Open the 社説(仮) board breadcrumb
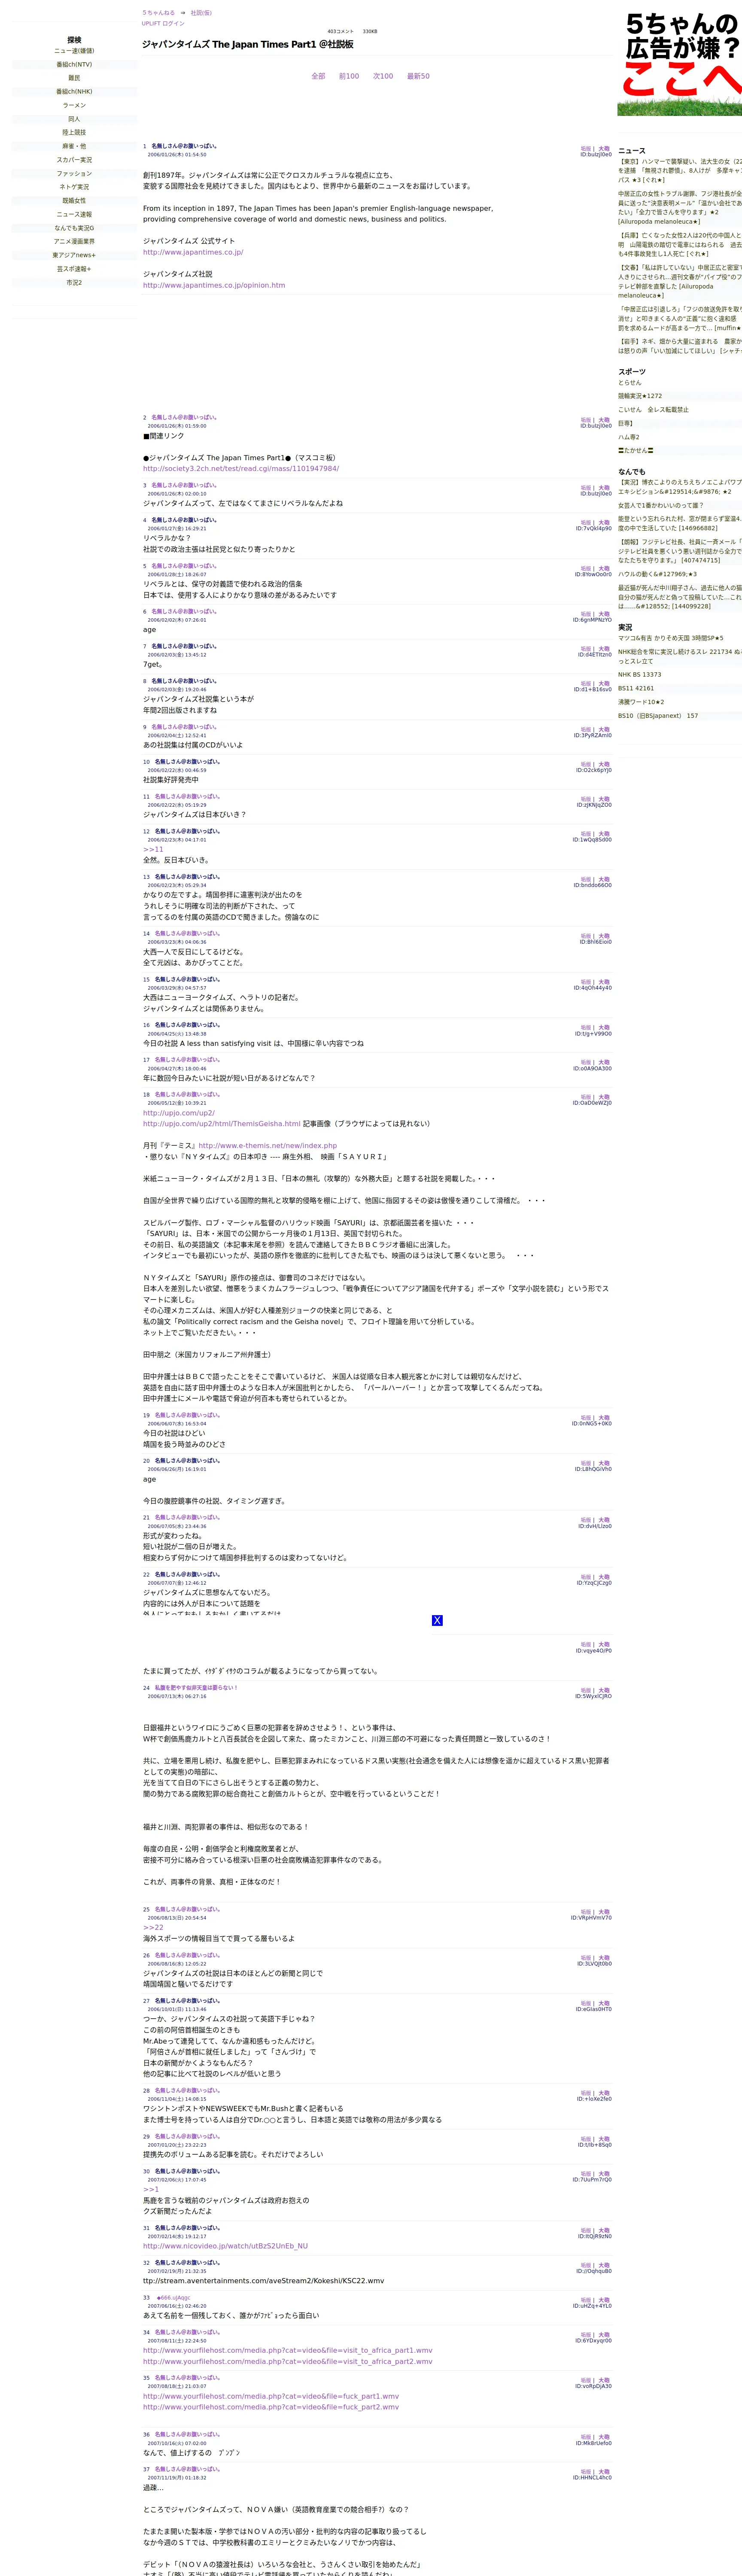This screenshot has width=742, height=2576. [201, 13]
